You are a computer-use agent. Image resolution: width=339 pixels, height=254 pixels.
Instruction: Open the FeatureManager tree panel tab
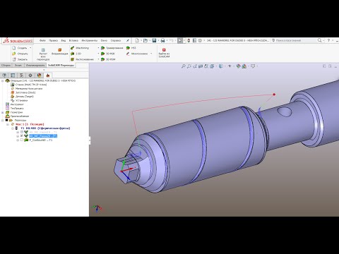(4, 75)
